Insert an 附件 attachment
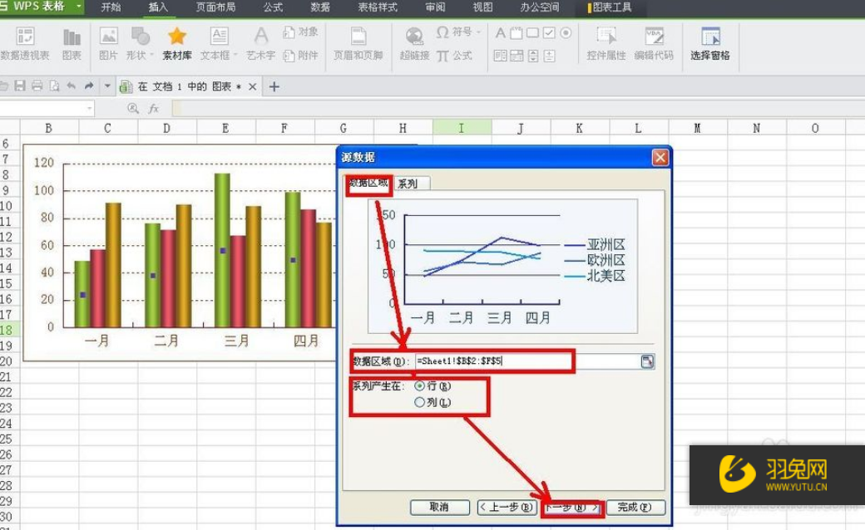This screenshot has height=530, width=865. (300, 55)
